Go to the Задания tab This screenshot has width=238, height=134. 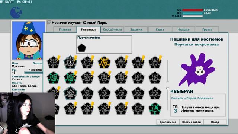(x=136, y=29)
